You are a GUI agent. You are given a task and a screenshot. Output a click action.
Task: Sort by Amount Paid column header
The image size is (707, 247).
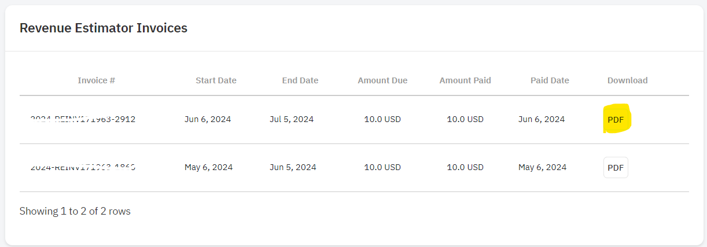(x=465, y=80)
